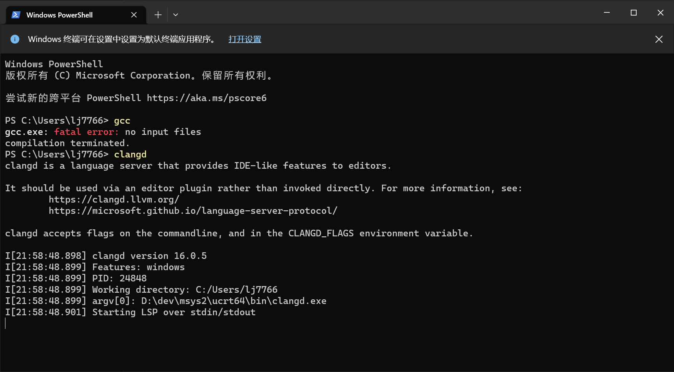Select the Windows PowerShell tab title
The image size is (674, 372).
point(59,15)
